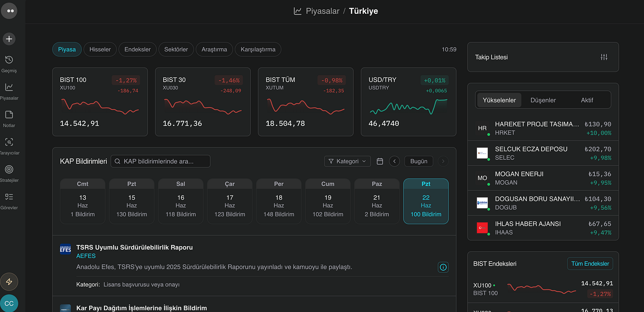Click the Anadolu Efes company logo
Image resolution: width=644 pixels, height=312 pixels.
(x=65, y=250)
